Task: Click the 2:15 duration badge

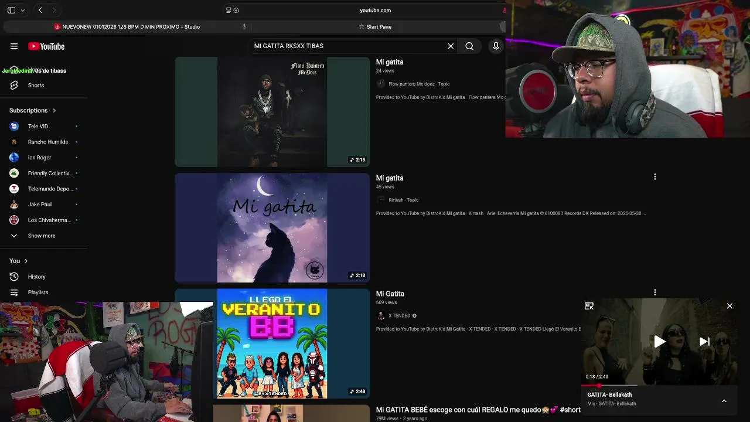Action: 357,159
